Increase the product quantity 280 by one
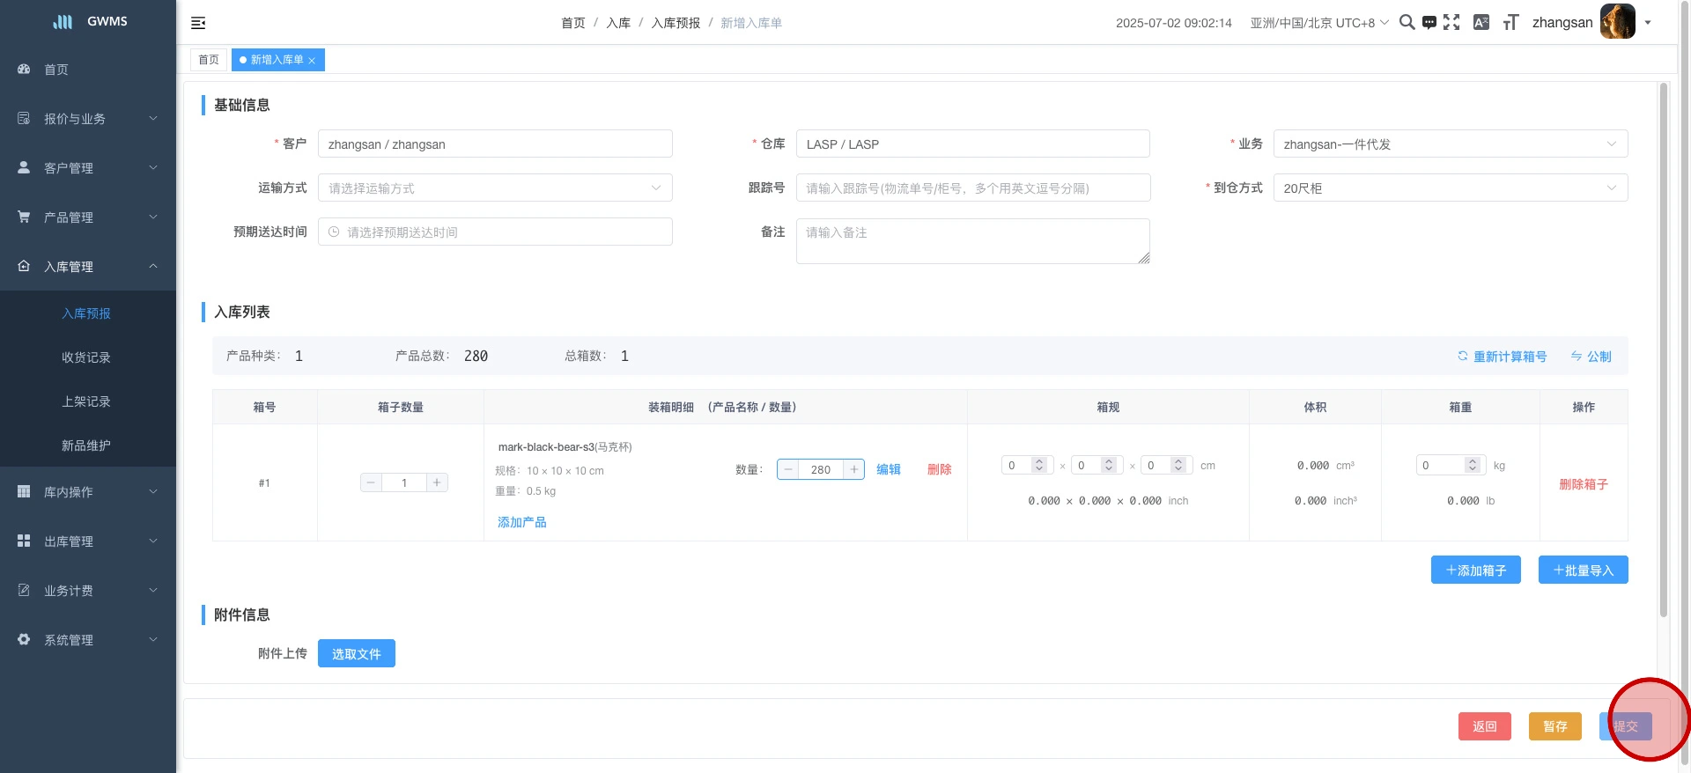The width and height of the screenshot is (1691, 773). click(x=853, y=470)
